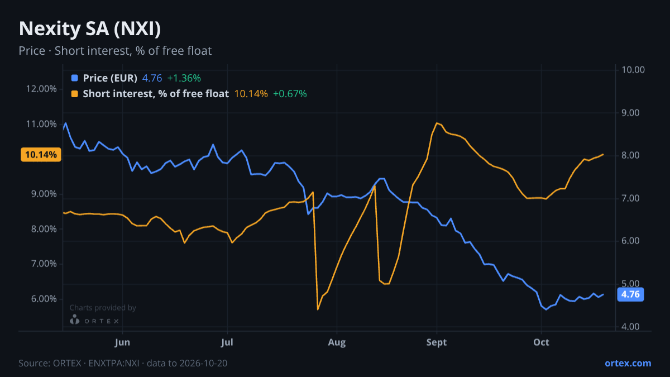Click the 11.00% left axis label
This screenshot has width=670, height=377.
pyautogui.click(x=41, y=124)
